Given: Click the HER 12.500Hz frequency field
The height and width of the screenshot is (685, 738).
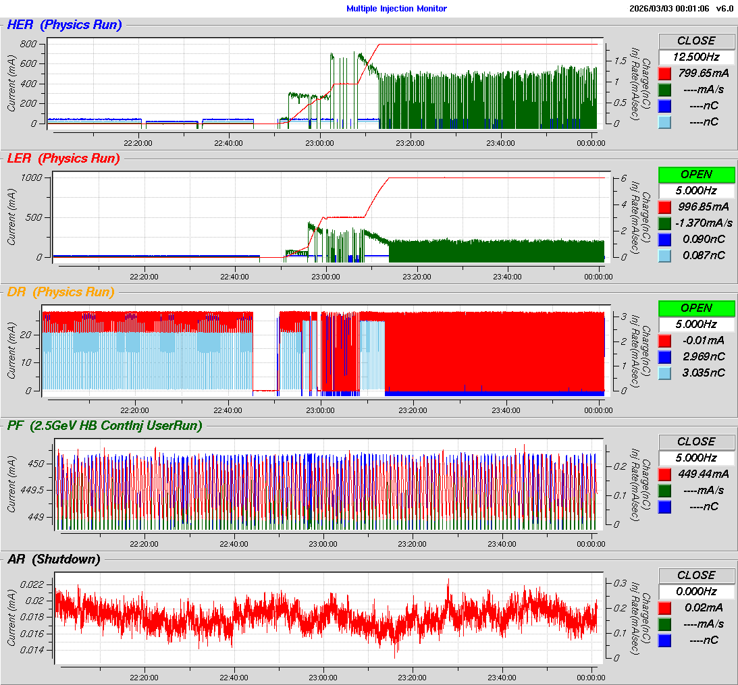Looking at the screenshot, I should pyautogui.click(x=696, y=57).
